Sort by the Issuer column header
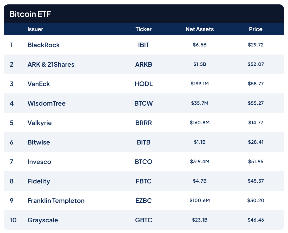 pyautogui.click(x=35, y=29)
